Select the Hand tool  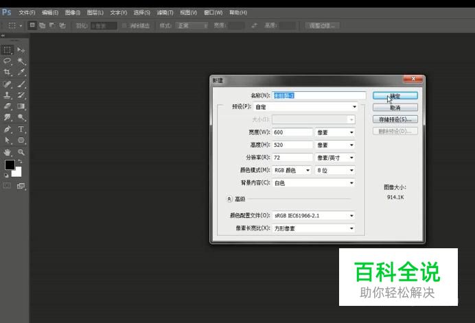[x=8, y=152]
